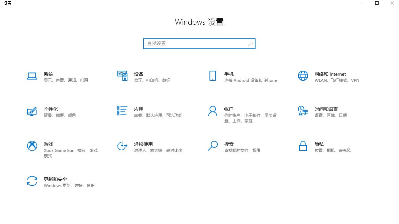Click the text Xbox Game Bar、捕获、游戏模式

coord(71,153)
